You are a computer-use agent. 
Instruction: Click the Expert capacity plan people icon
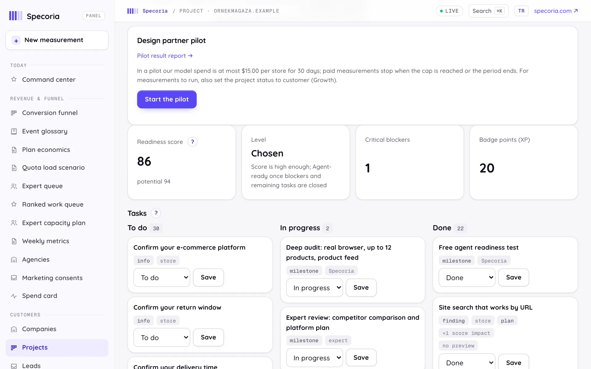tap(14, 223)
